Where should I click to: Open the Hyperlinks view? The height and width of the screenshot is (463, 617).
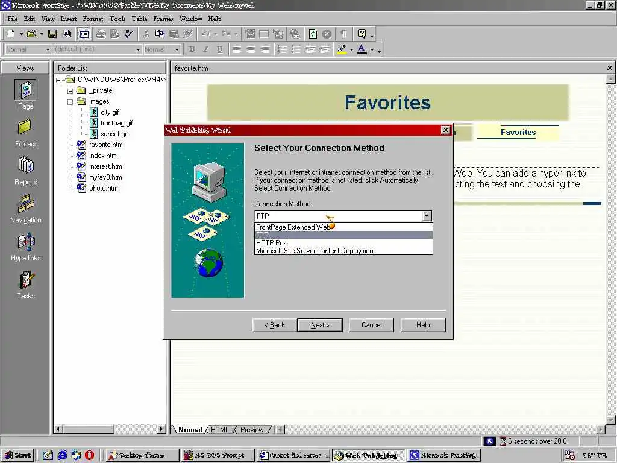pyautogui.click(x=25, y=247)
